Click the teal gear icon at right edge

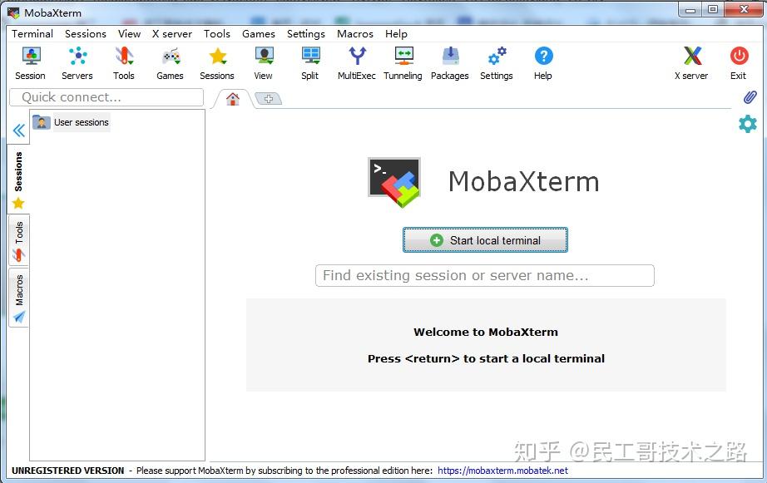pyautogui.click(x=747, y=124)
